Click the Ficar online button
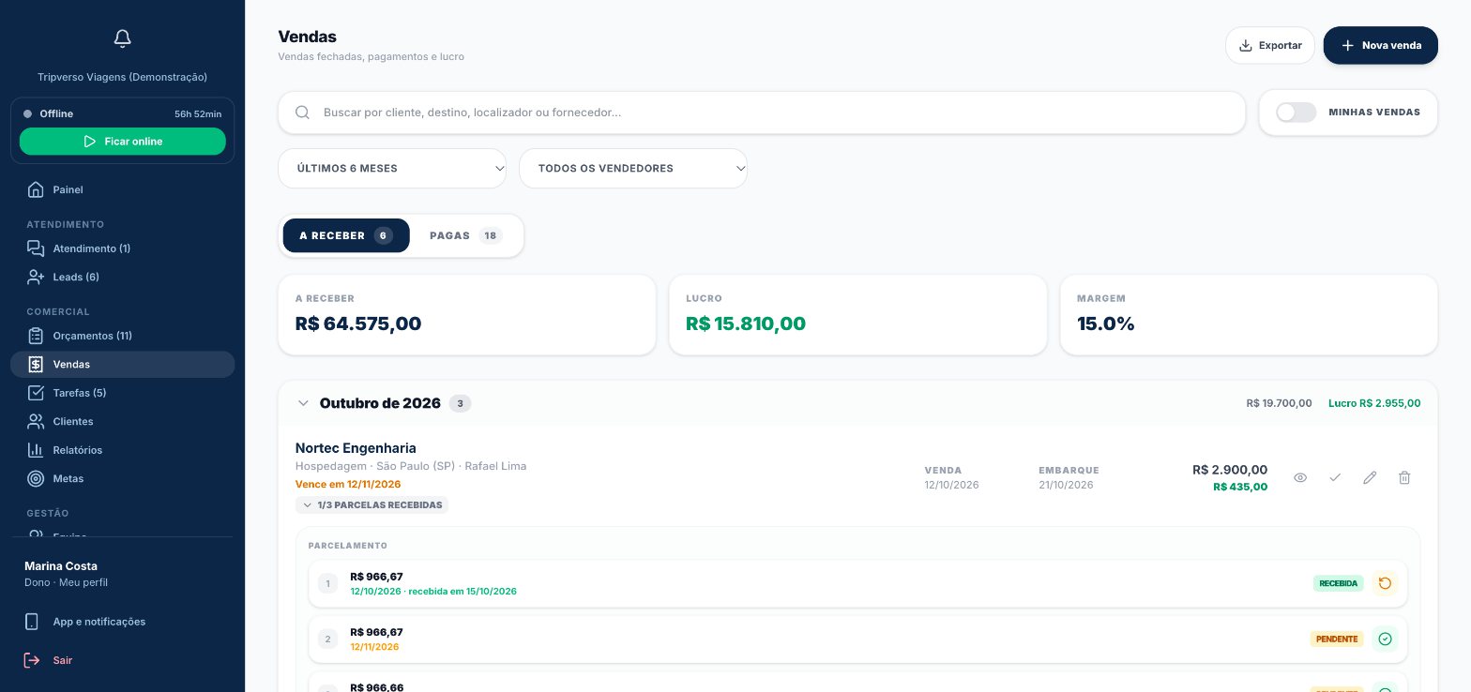The height and width of the screenshot is (692, 1471). tap(123, 142)
